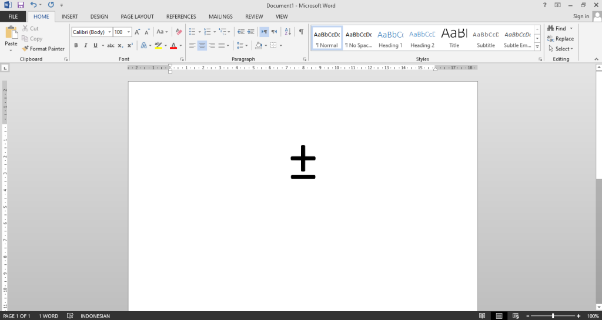Screen dimensions: 602x320
Task: Toggle italic formatting
Action: coord(85,45)
